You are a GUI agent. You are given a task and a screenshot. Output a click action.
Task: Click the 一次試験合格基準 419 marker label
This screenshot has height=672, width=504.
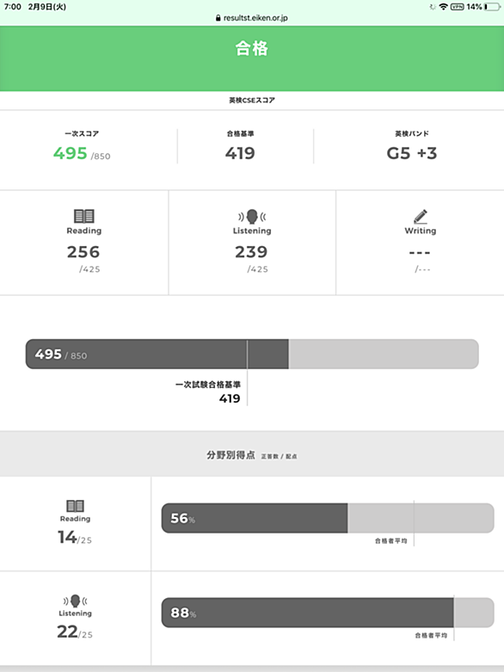[208, 391]
